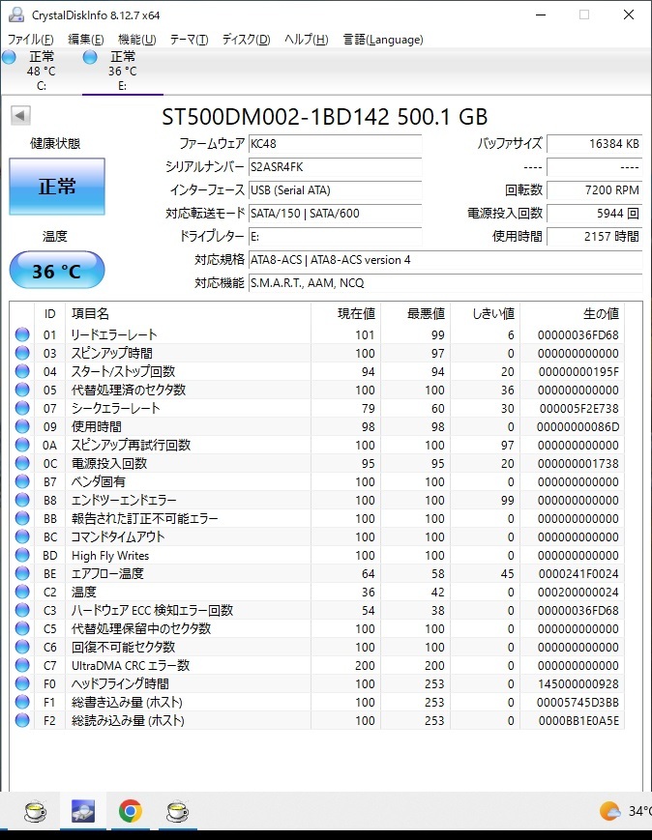Click the blue orb for 温度 C2 row

(22, 592)
